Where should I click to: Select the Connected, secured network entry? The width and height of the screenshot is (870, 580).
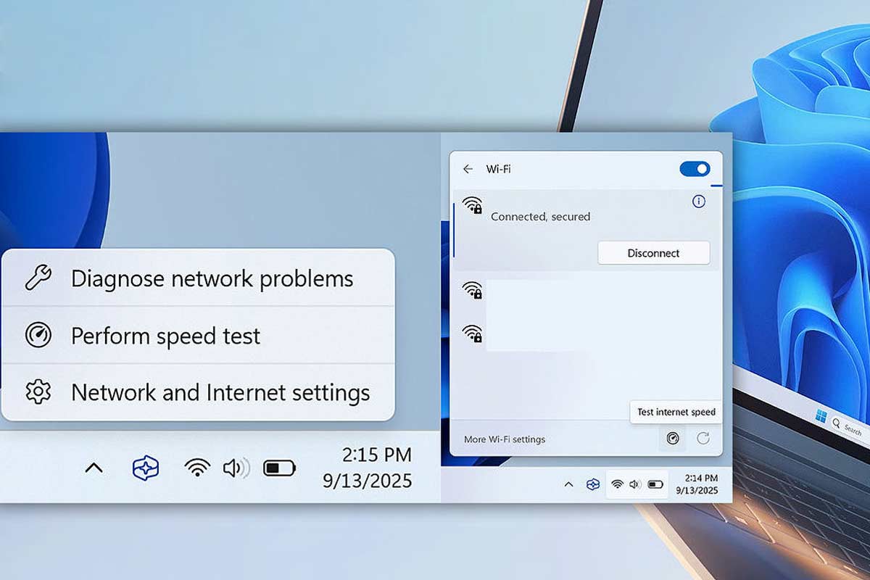tap(587, 231)
